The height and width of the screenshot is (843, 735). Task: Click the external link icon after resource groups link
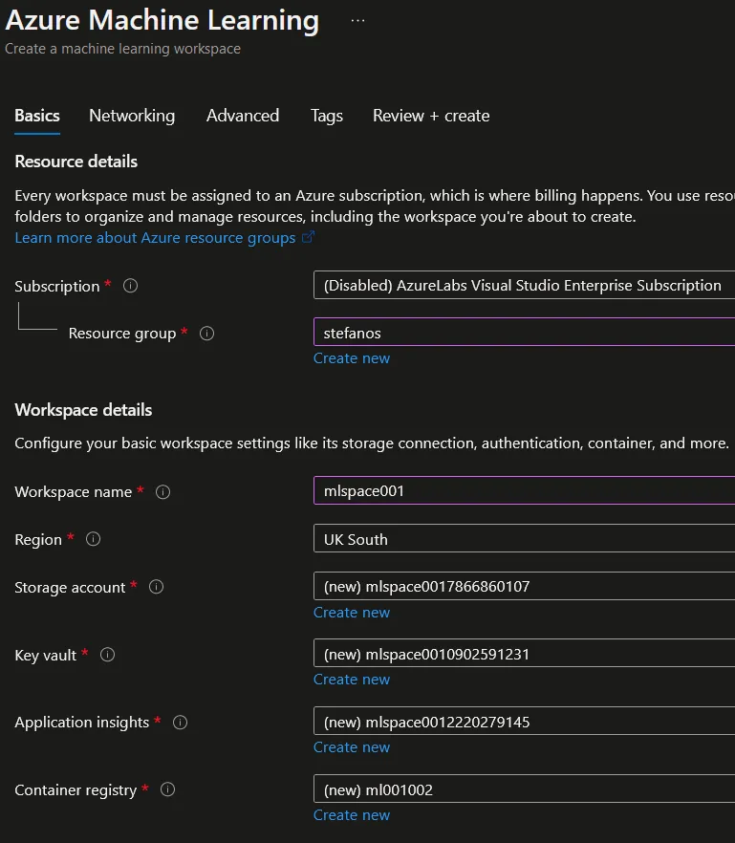pos(308,237)
